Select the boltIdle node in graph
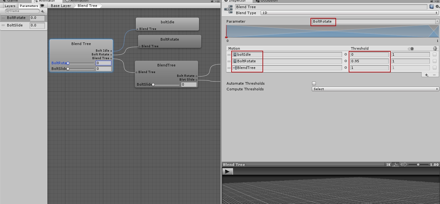Viewport: 440px width, 204px height. [167, 24]
